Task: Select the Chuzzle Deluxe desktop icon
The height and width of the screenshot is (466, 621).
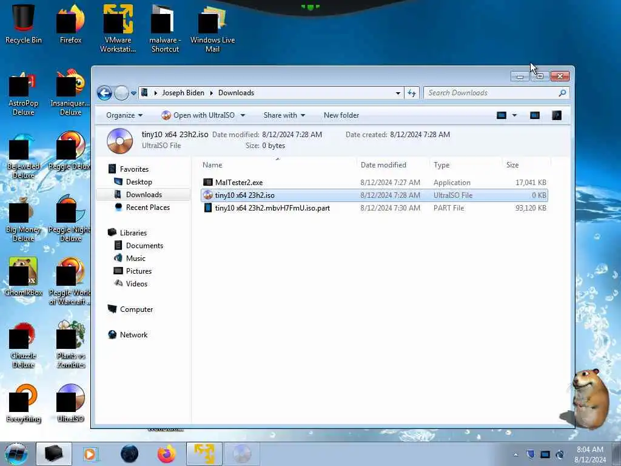Action: tap(24, 346)
